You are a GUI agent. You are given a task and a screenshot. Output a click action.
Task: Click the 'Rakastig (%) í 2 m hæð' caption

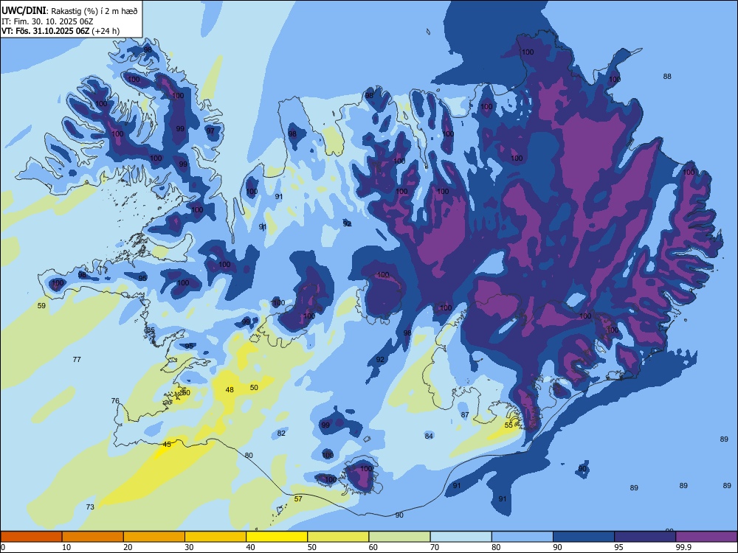94,11
